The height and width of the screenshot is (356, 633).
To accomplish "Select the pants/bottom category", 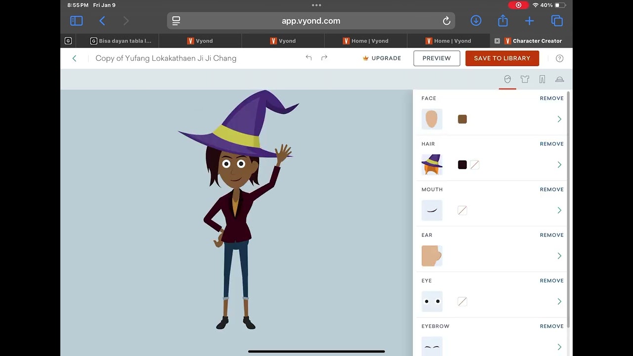I will 542,79.
